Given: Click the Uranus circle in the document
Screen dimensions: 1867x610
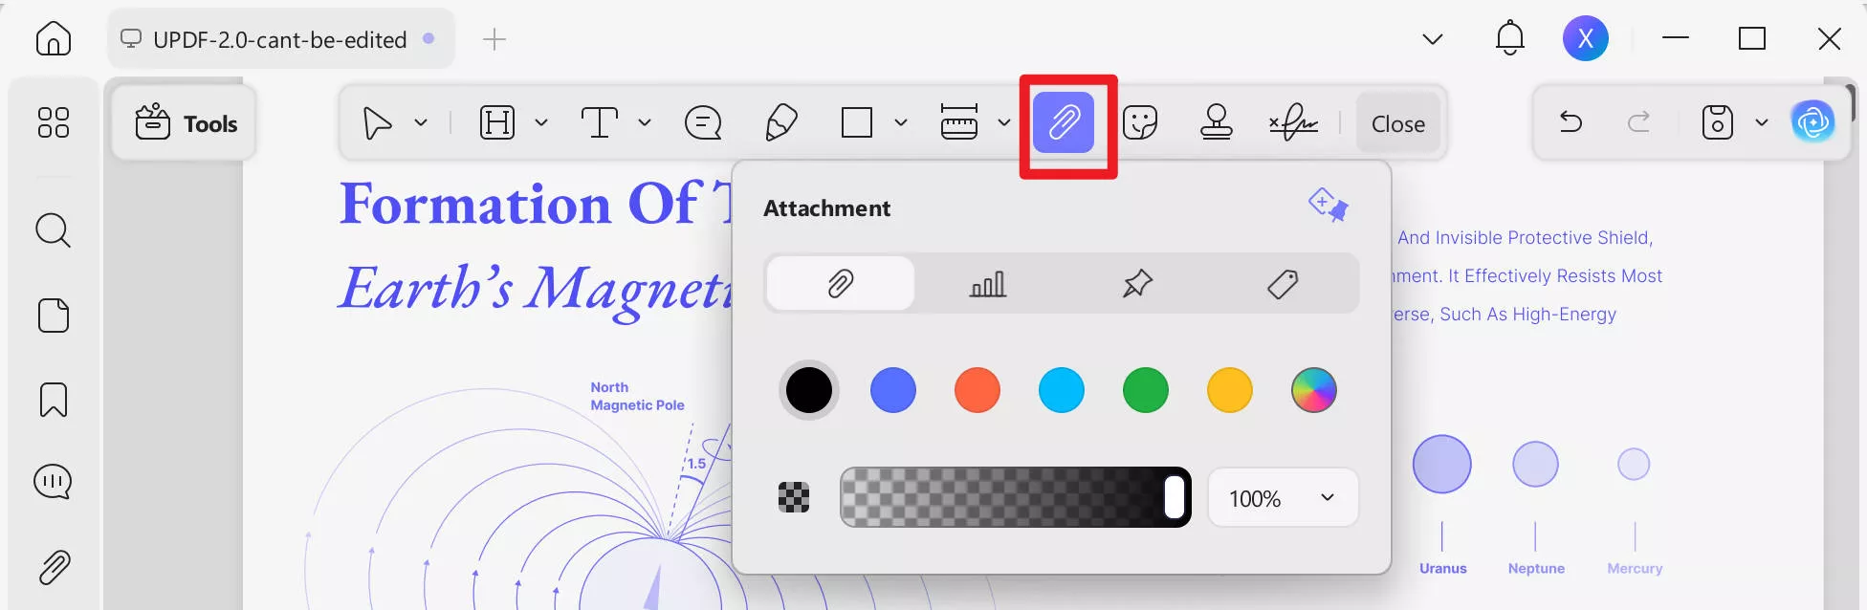Looking at the screenshot, I should coord(1442,465).
